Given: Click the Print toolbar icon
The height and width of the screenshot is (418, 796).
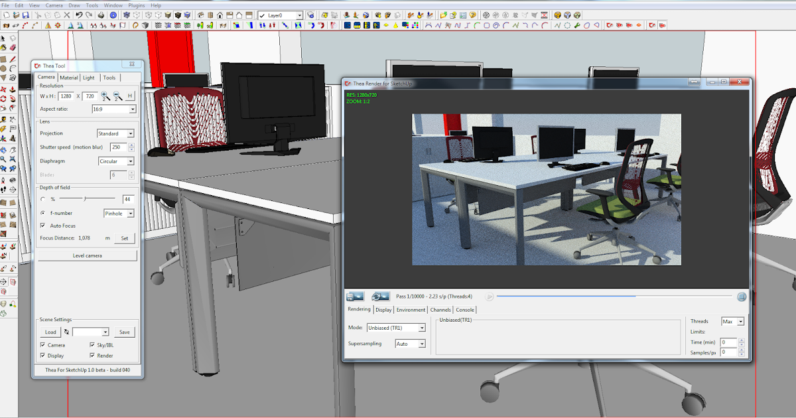Looking at the screenshot, I should click(x=101, y=15).
